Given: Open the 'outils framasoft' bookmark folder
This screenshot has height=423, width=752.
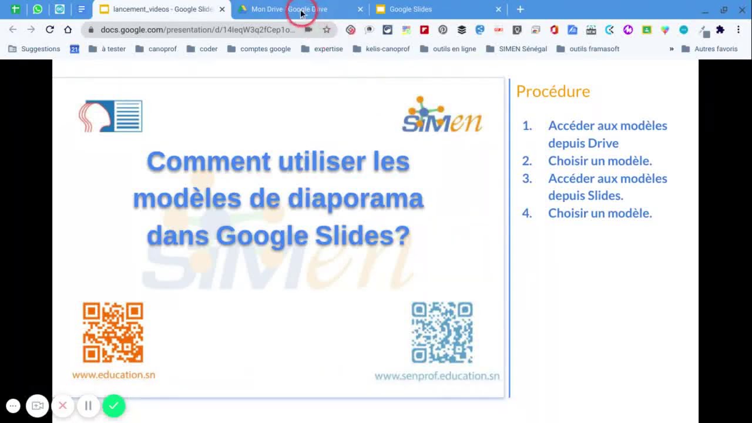Looking at the screenshot, I should click(x=587, y=49).
